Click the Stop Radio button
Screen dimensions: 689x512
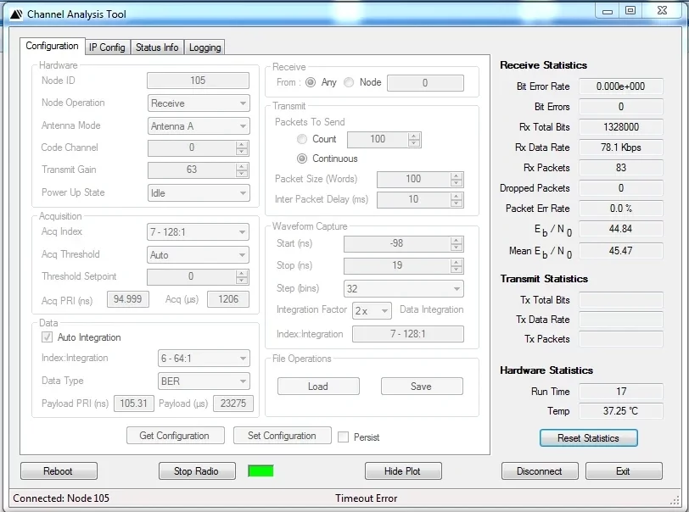point(197,471)
